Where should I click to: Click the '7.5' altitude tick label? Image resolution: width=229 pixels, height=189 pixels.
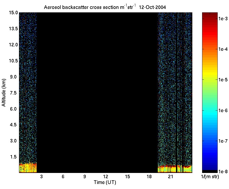pos(13,93)
